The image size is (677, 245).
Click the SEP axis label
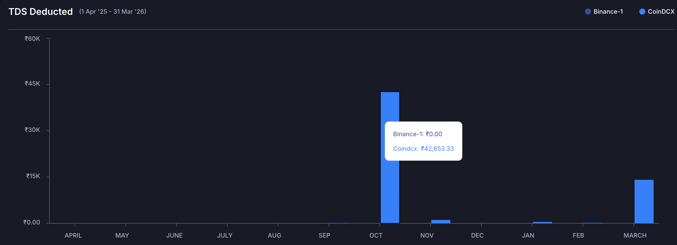325,236
